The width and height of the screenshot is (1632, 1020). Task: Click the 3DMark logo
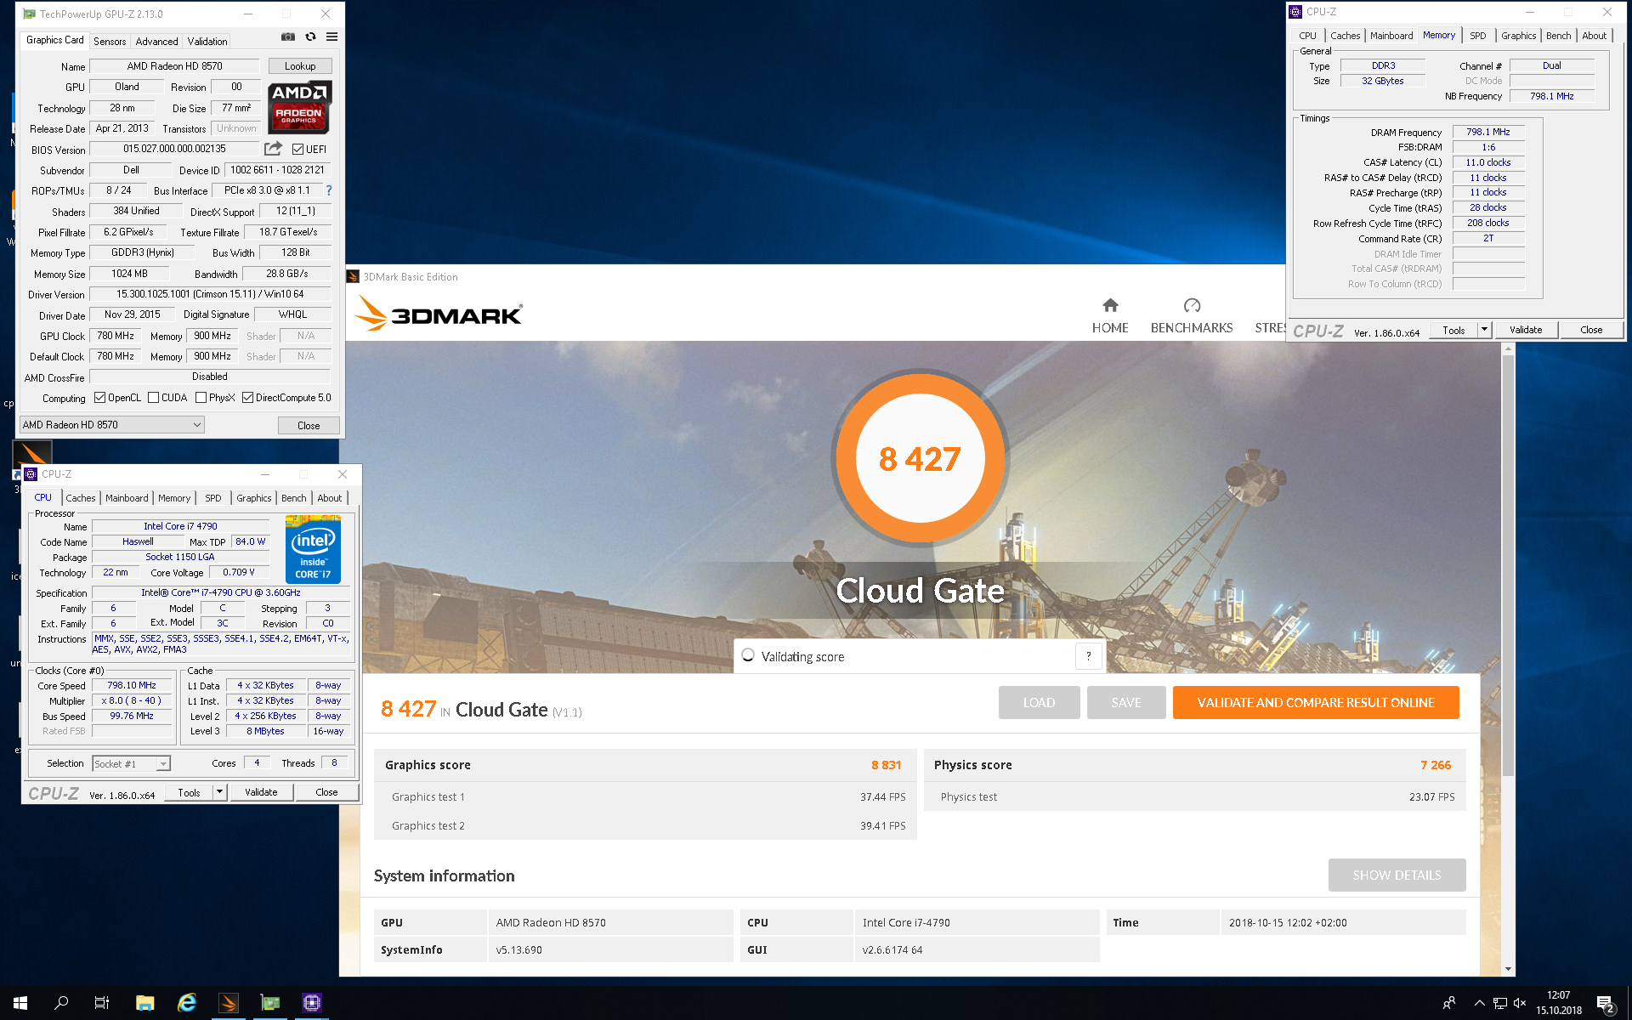pos(439,314)
